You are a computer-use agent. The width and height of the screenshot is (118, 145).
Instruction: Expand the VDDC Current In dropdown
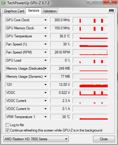coord(45,109)
